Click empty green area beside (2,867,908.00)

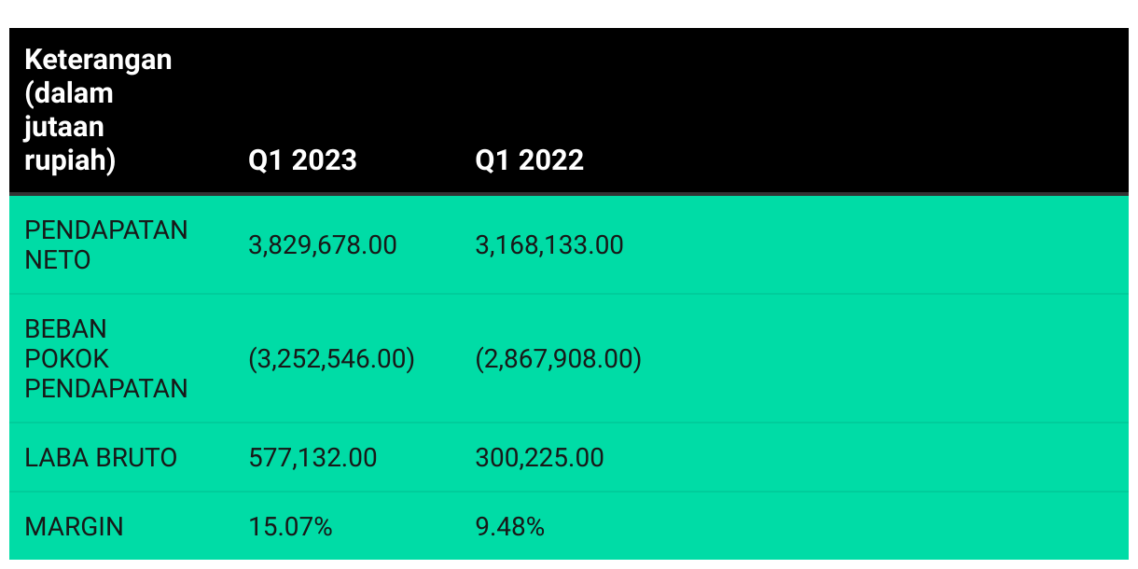(886, 359)
